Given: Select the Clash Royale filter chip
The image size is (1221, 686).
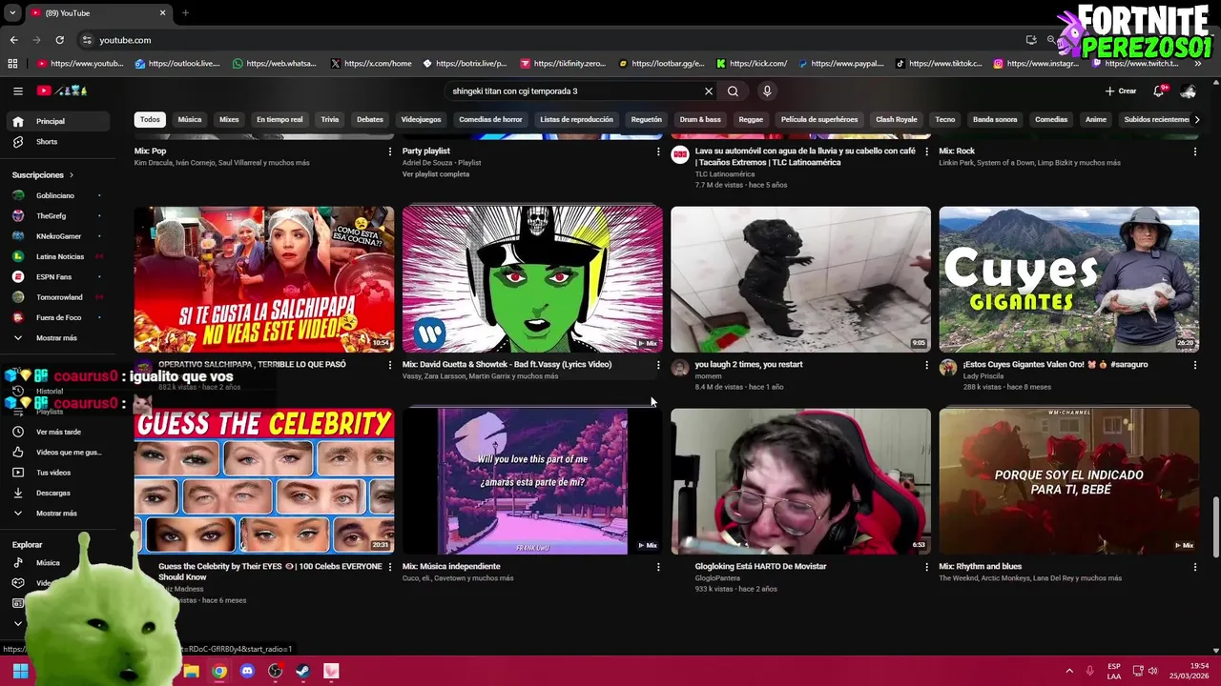Looking at the screenshot, I should tap(896, 119).
